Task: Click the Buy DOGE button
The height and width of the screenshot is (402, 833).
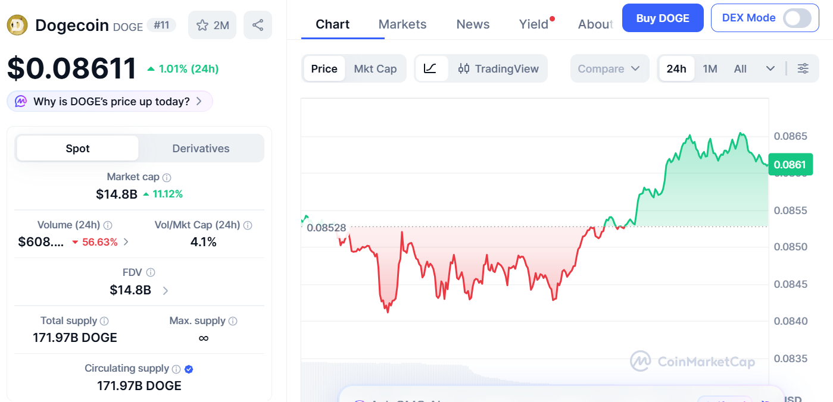Action: pos(663,18)
